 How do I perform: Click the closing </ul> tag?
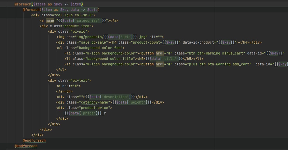[x=61, y=70]
